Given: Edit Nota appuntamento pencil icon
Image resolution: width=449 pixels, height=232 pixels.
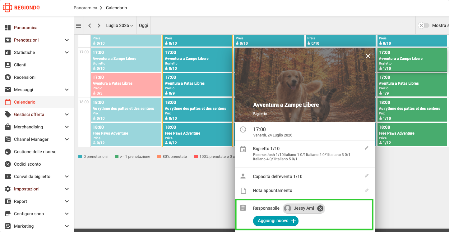Looking at the screenshot, I should pos(367,190).
